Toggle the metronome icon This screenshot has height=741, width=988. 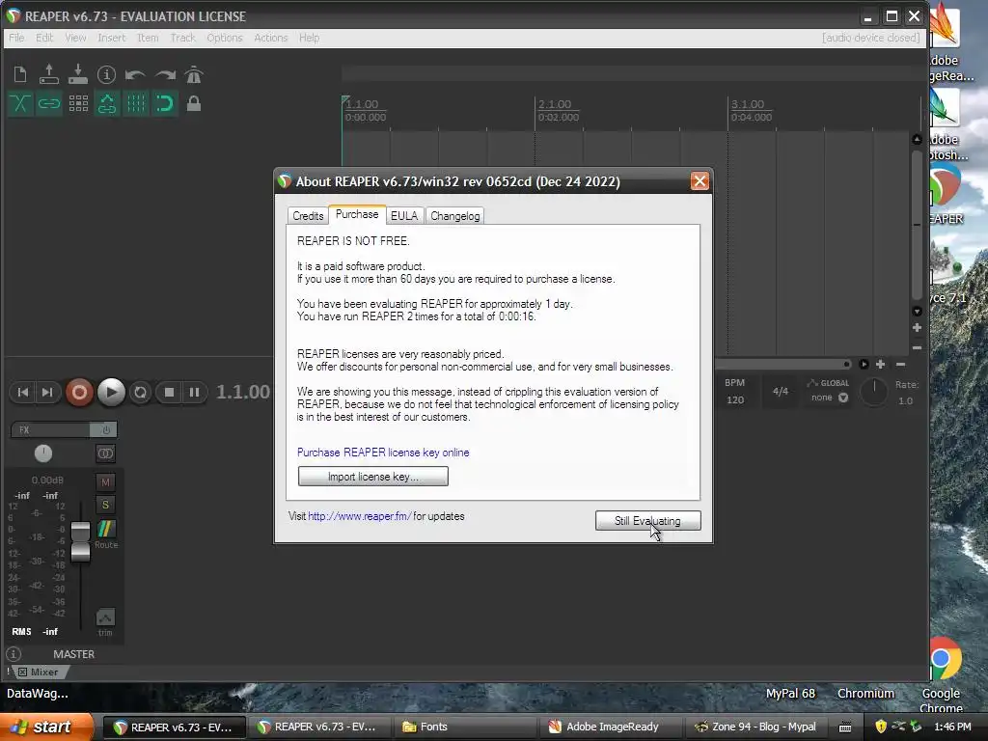(193, 75)
